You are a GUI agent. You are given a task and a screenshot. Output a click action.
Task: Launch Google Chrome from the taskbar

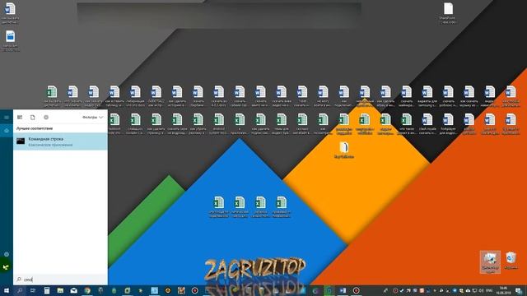87,290
